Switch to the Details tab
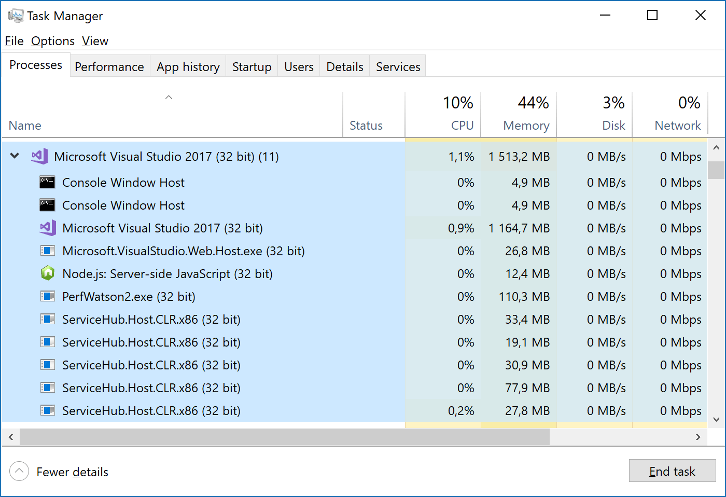This screenshot has height=497, width=726. (345, 66)
